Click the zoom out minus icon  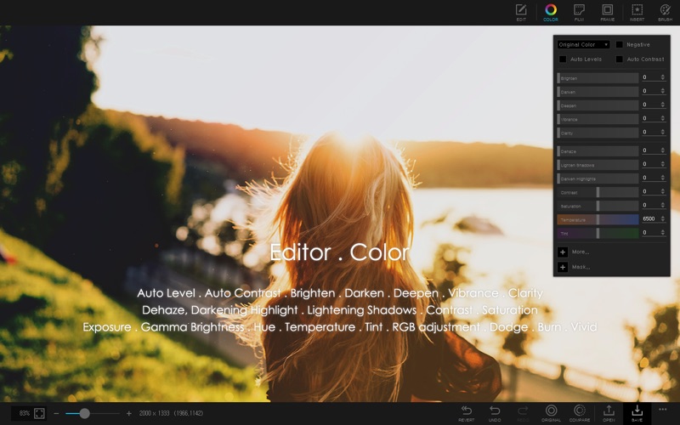tap(56, 414)
